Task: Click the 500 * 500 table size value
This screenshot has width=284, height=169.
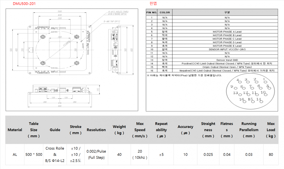Action: [x=34, y=155]
